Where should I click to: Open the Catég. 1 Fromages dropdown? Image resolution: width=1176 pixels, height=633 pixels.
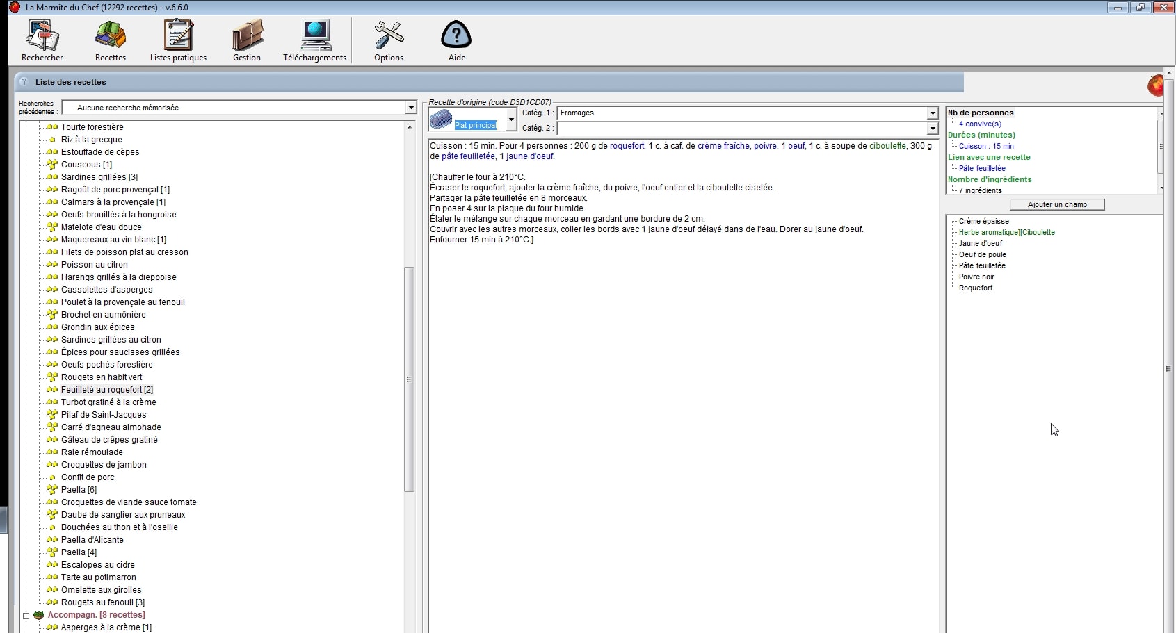click(933, 113)
